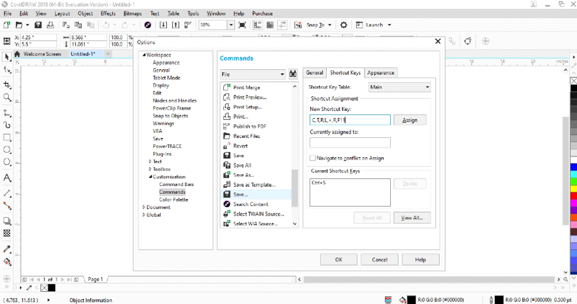This screenshot has width=577, height=304.
Task: Select the Freehand tool
Action: point(6,112)
